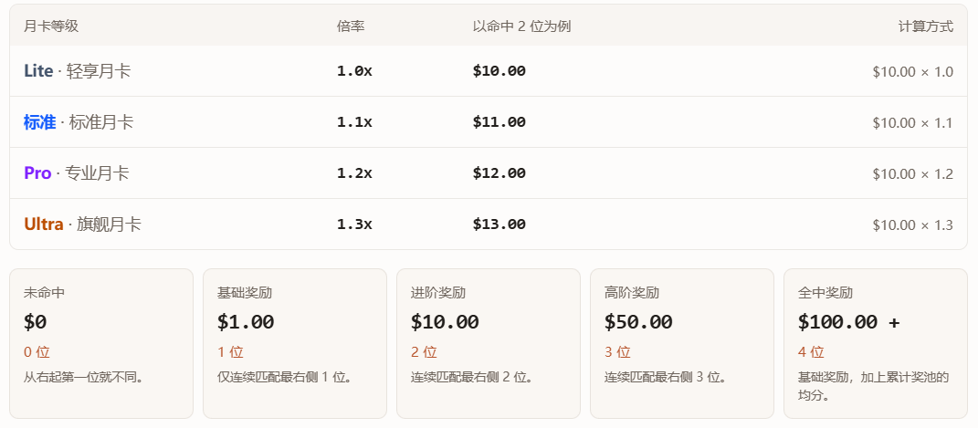The height and width of the screenshot is (428, 978).
Task: Click the 3 位 label in 高阶奖励
Action: (x=617, y=352)
